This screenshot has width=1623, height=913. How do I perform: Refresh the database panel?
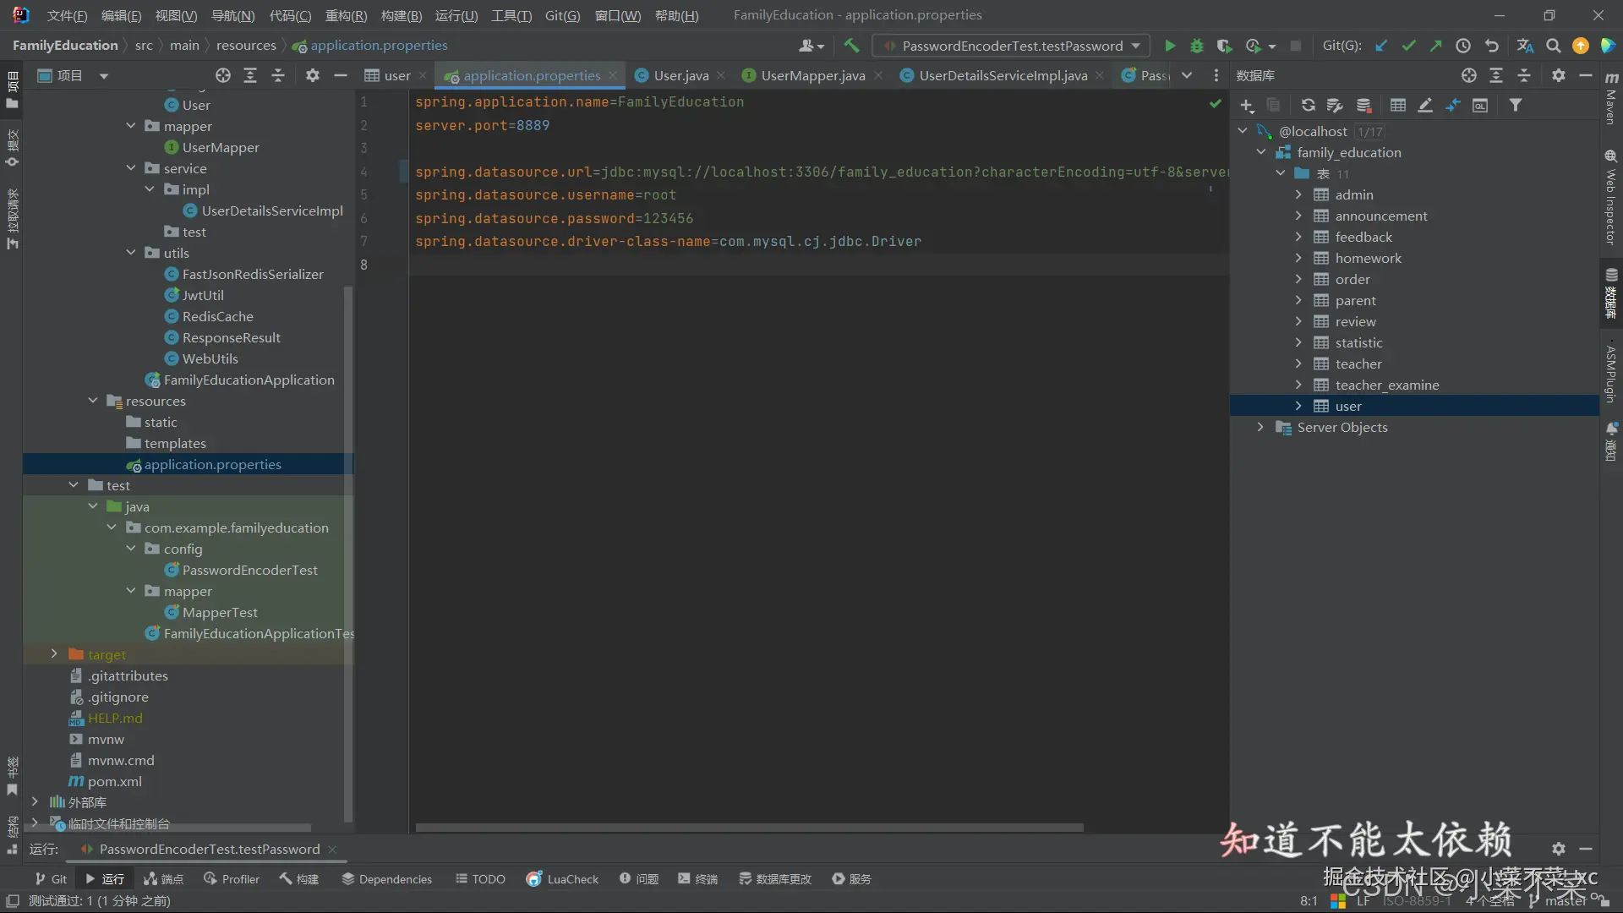tap(1308, 105)
